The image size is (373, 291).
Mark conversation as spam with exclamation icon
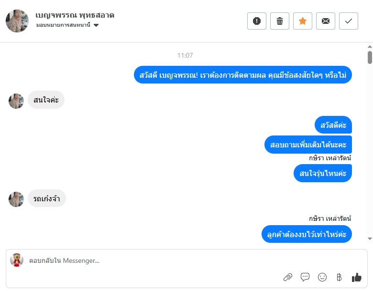pyautogui.click(x=257, y=21)
